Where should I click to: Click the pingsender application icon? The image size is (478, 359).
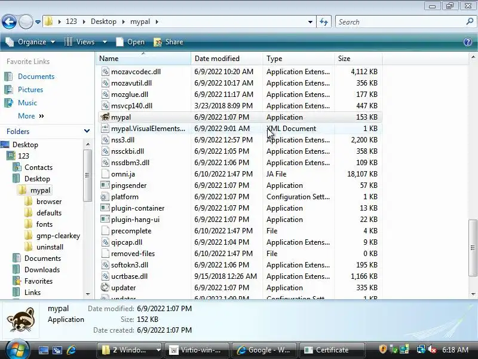point(105,185)
